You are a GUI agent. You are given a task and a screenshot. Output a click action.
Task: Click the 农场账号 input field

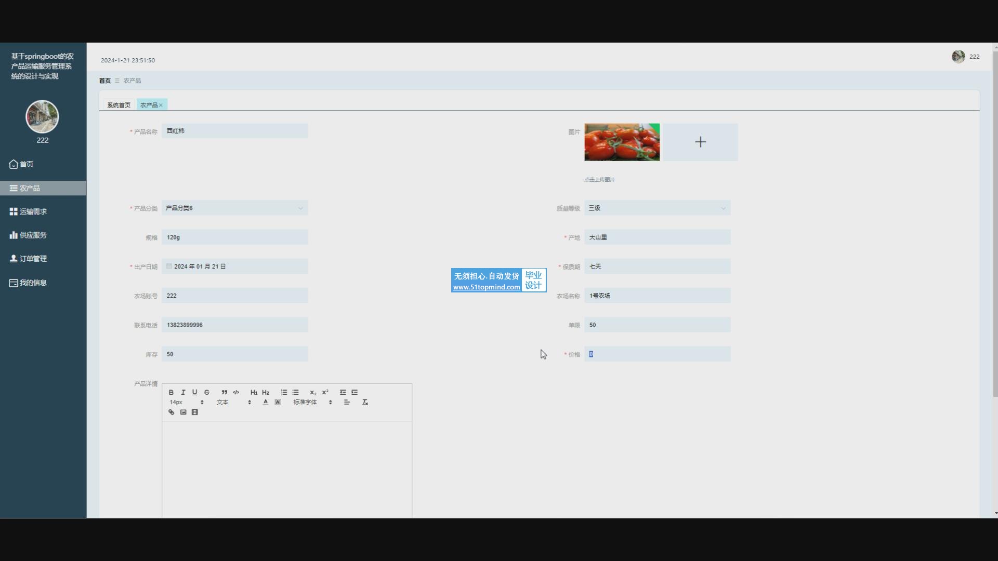(234, 296)
